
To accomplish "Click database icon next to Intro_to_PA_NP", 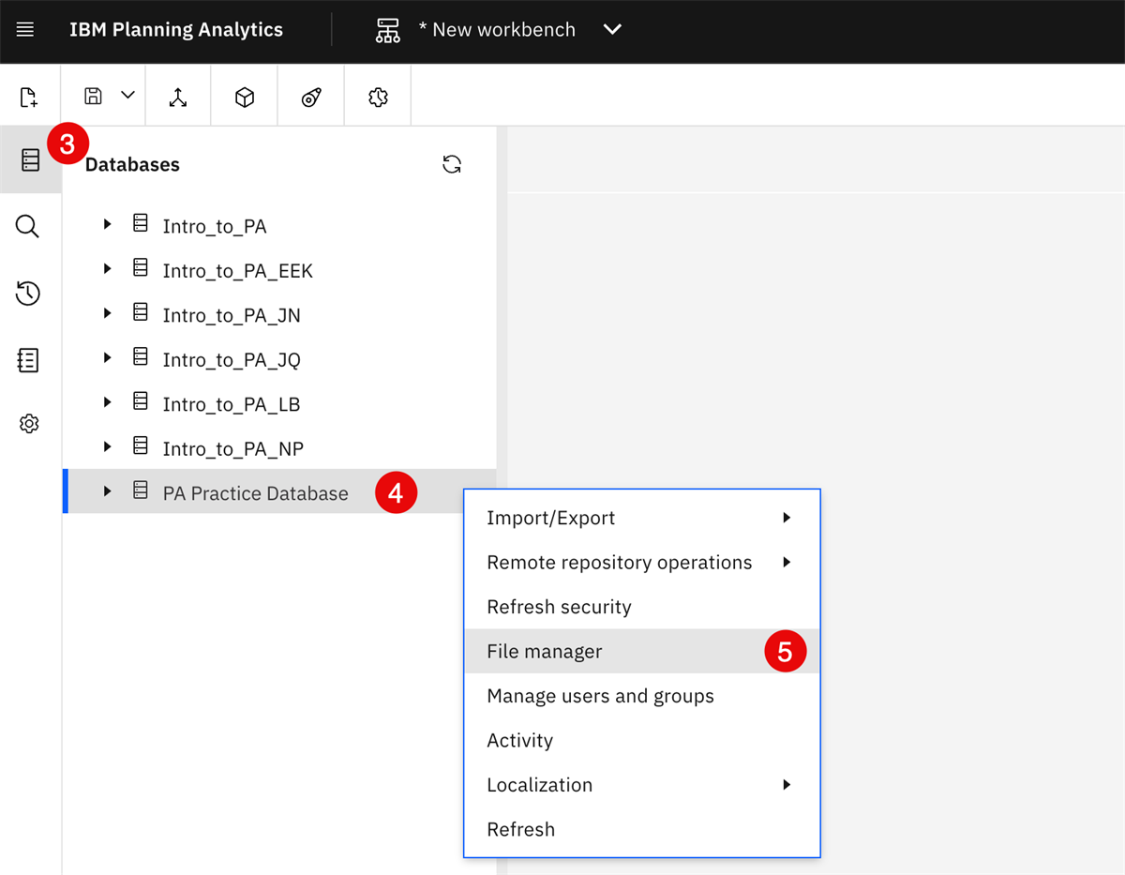I will 141,446.
